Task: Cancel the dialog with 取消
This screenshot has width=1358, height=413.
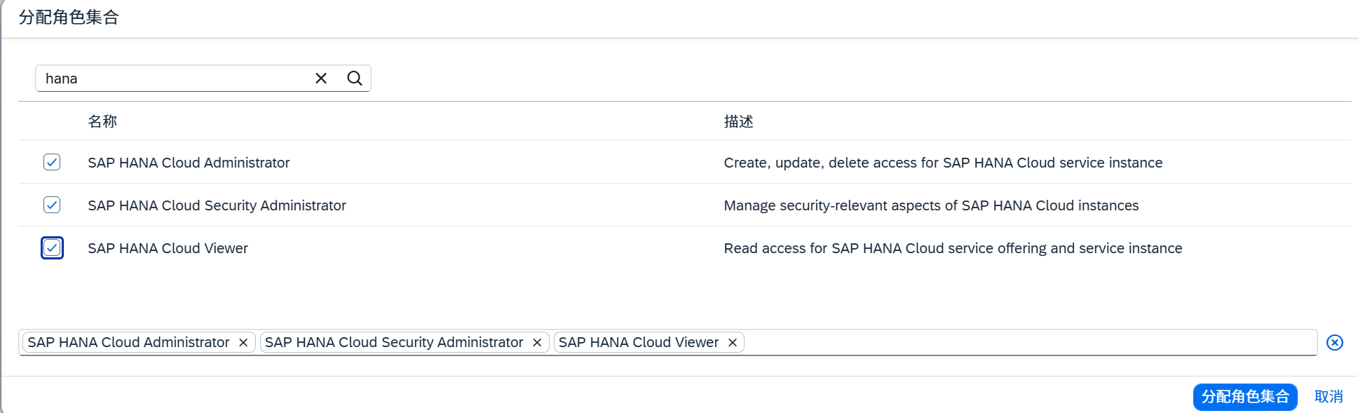Action: click(x=1329, y=397)
